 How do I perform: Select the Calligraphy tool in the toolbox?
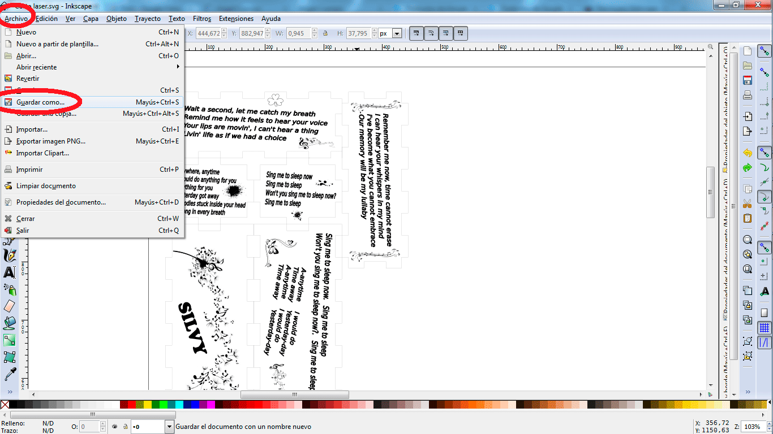tap(10, 256)
